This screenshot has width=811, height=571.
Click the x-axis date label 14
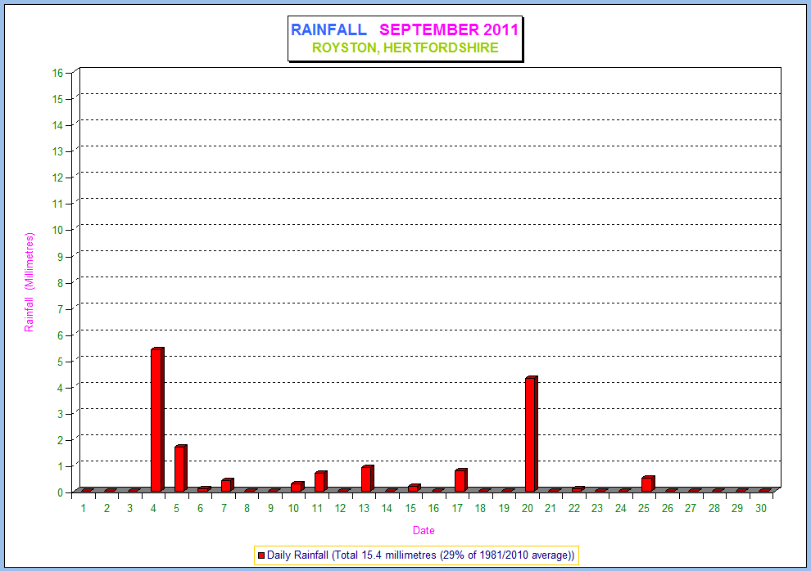pyautogui.click(x=387, y=509)
